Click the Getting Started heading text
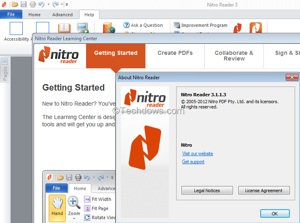 (x=73, y=87)
